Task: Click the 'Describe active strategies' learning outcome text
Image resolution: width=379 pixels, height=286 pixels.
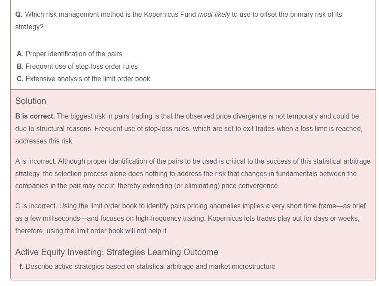Action: click(150, 267)
